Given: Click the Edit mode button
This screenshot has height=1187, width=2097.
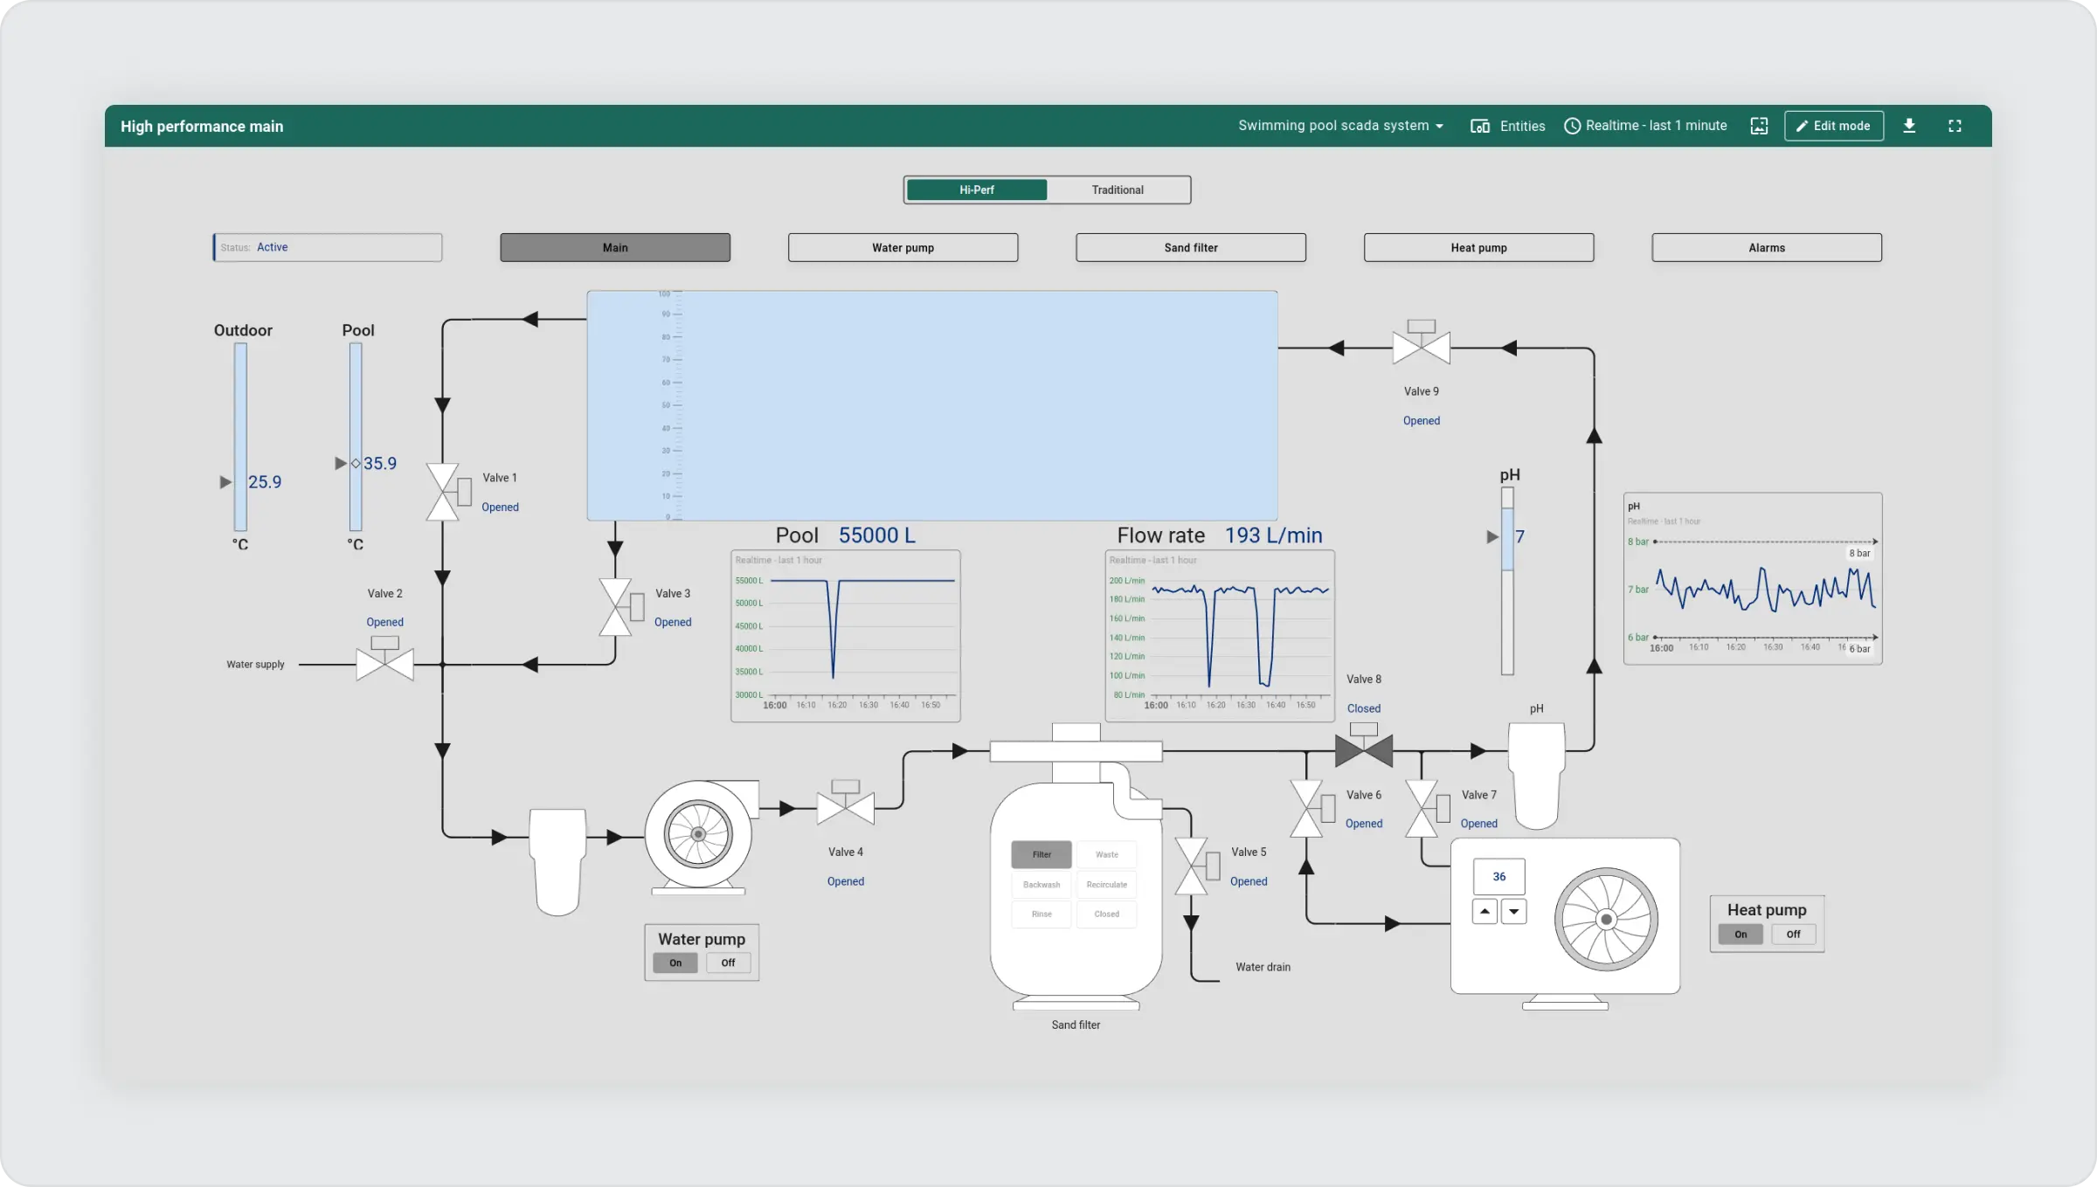Looking at the screenshot, I should pos(1833,126).
